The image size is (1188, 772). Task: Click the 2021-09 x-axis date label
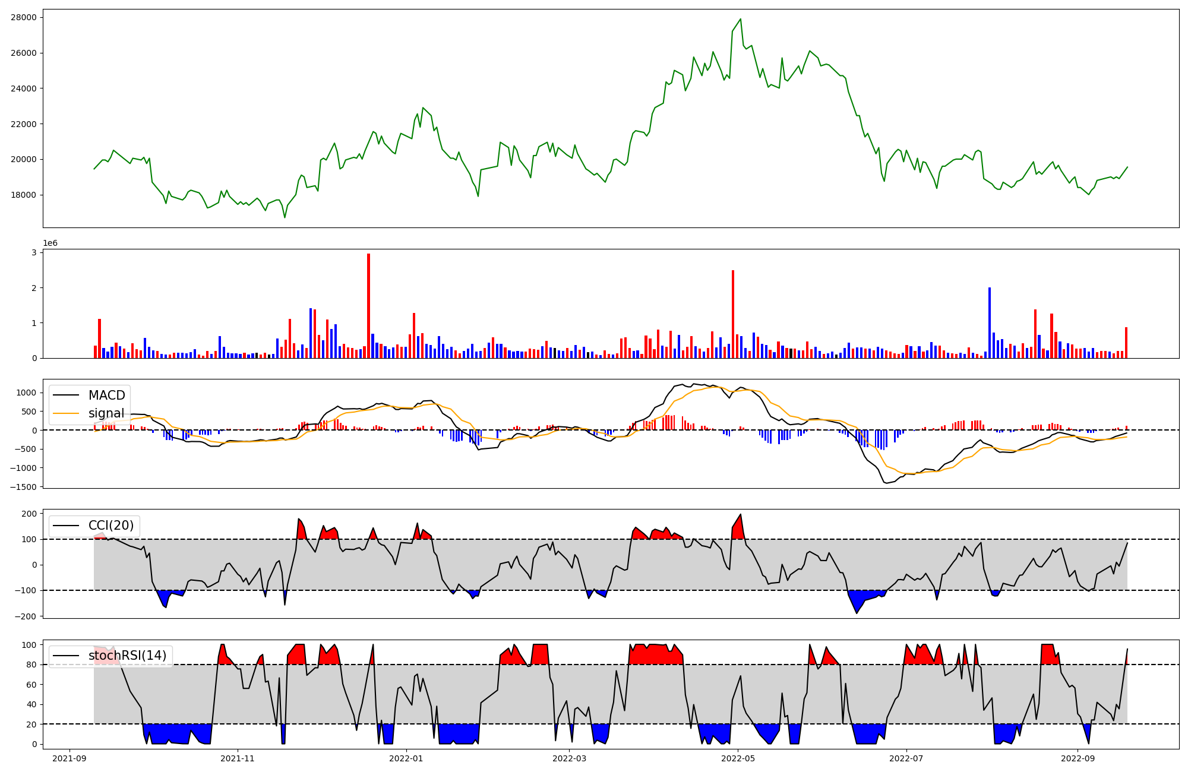point(69,758)
